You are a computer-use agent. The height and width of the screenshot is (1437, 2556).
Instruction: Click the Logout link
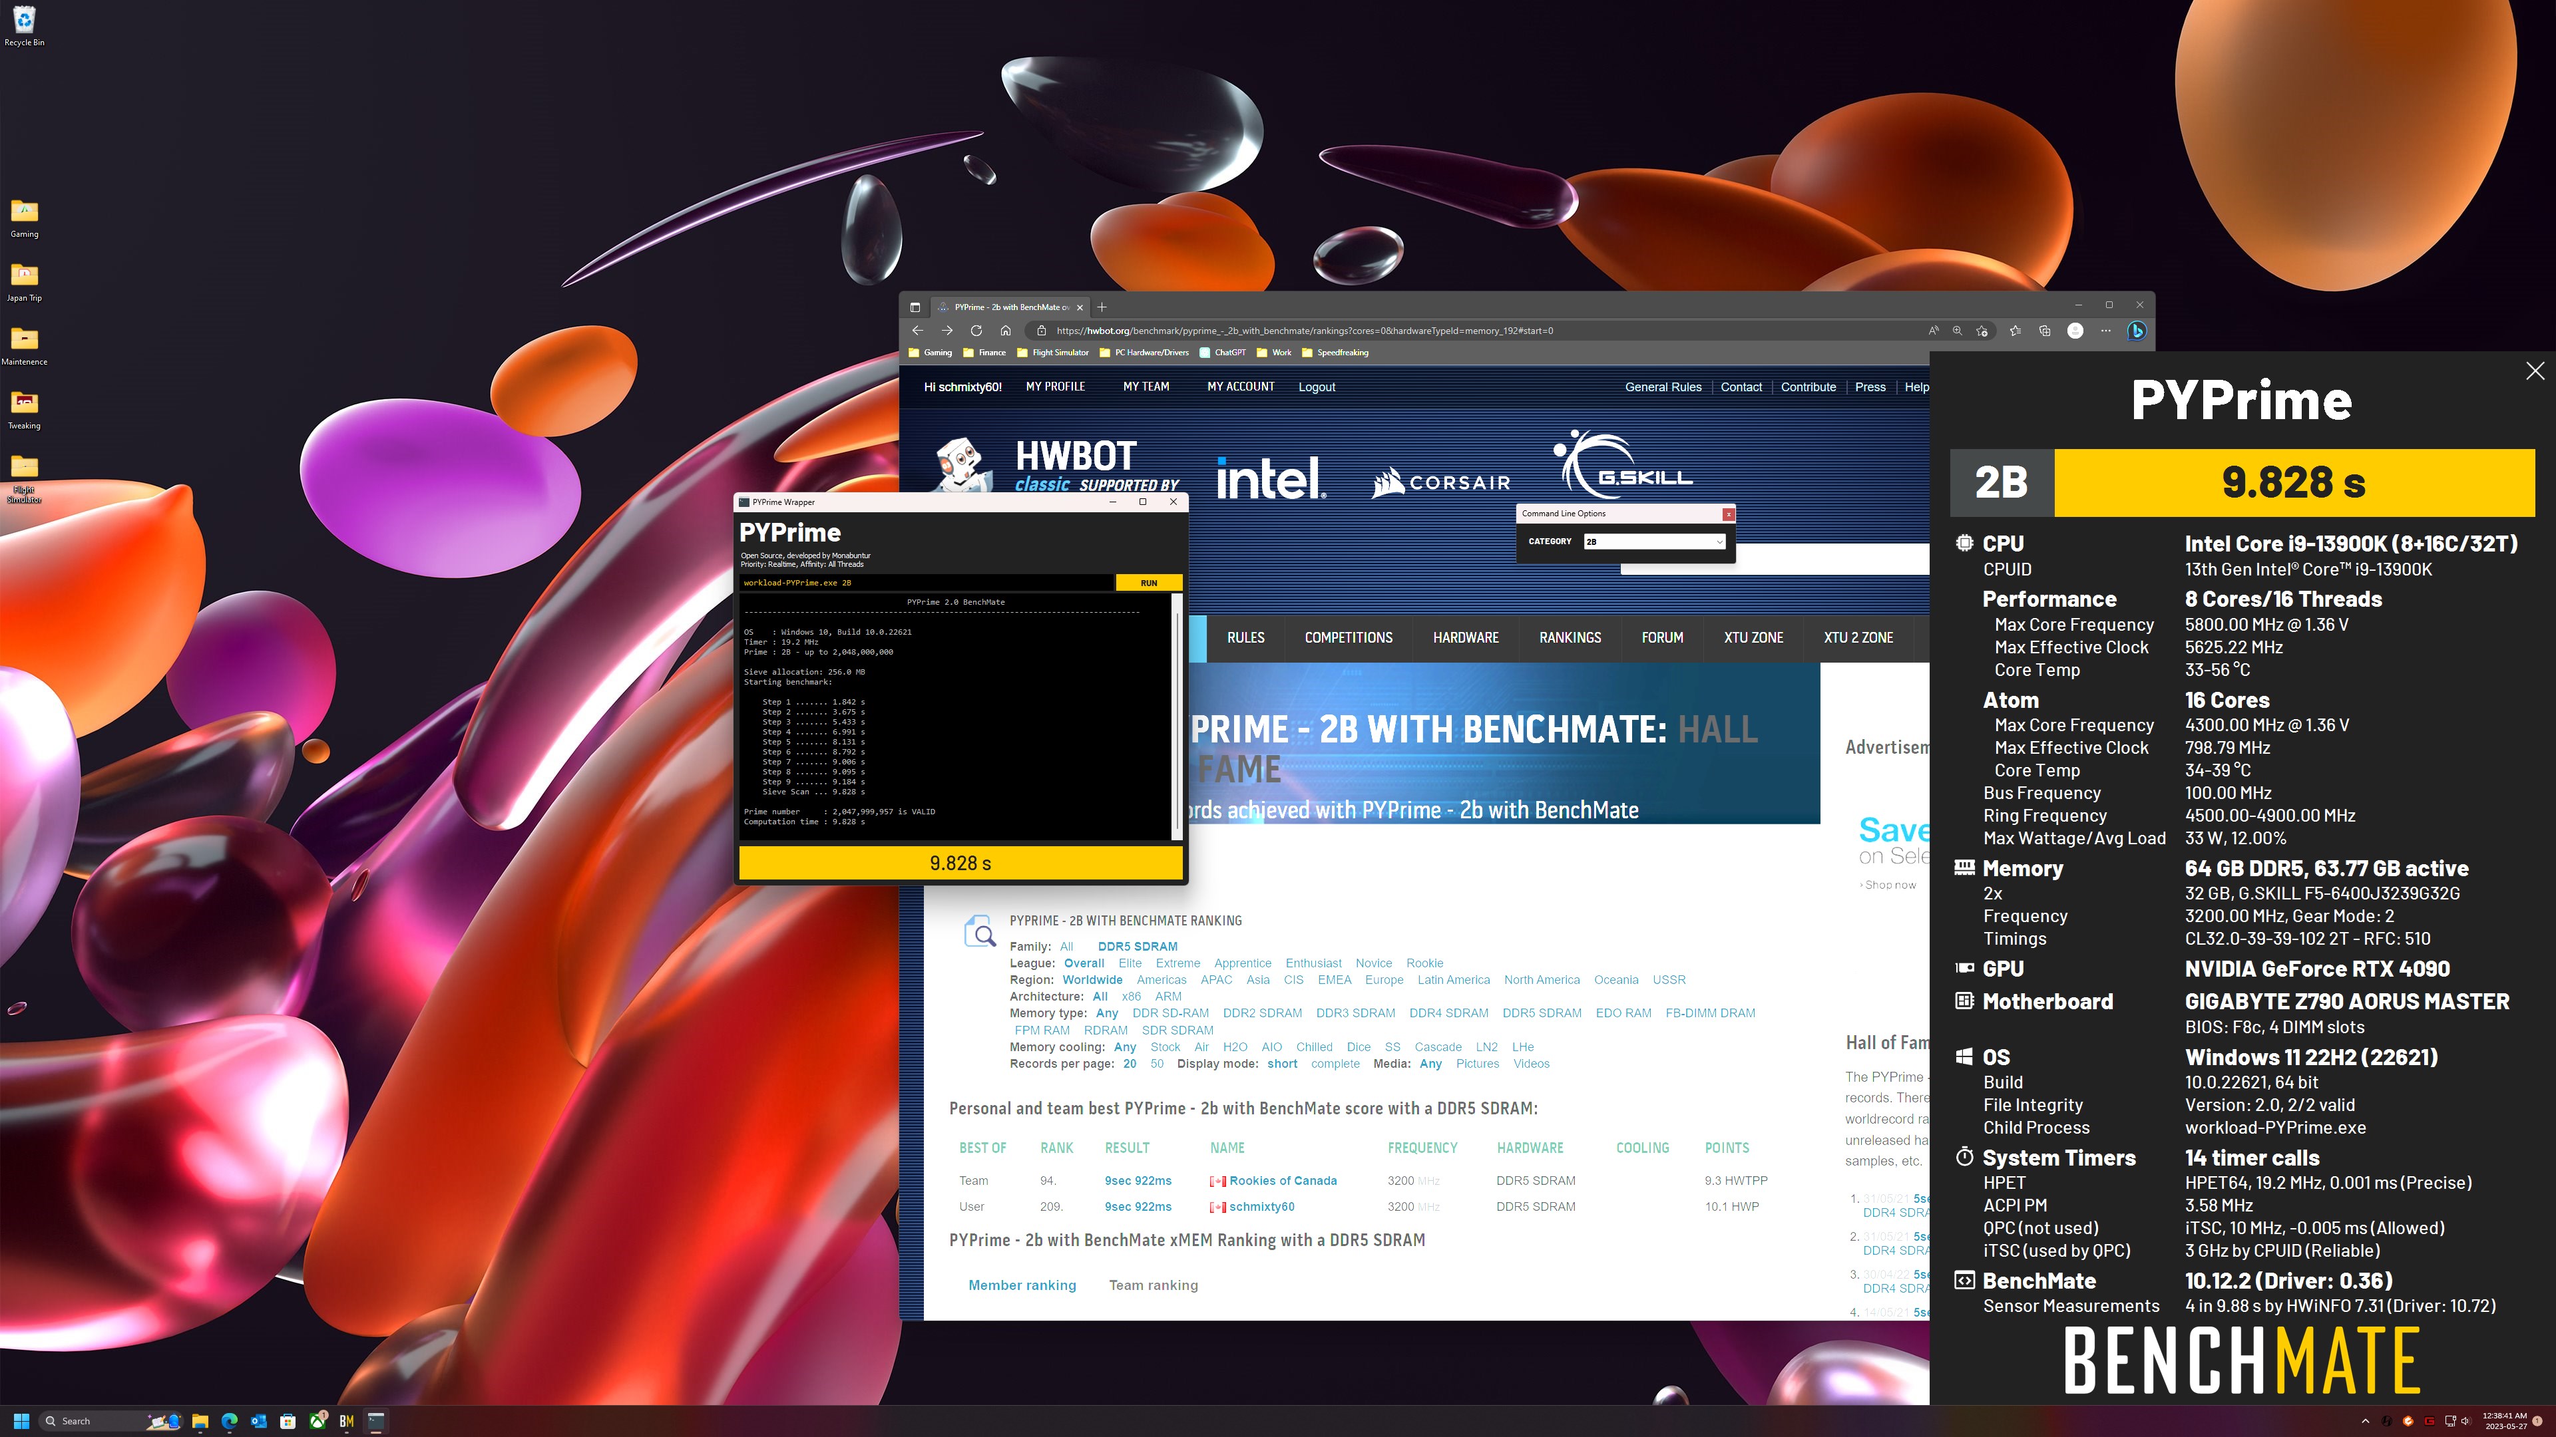(x=1317, y=387)
